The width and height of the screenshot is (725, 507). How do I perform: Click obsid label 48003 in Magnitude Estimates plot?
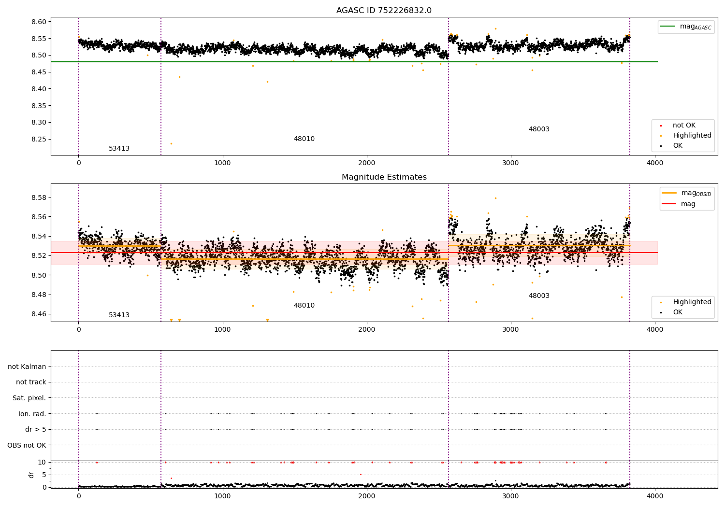(539, 296)
